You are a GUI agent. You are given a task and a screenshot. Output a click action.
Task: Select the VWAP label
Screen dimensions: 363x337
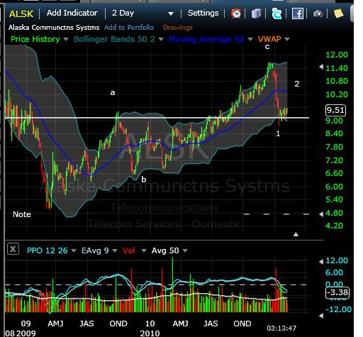pos(269,39)
